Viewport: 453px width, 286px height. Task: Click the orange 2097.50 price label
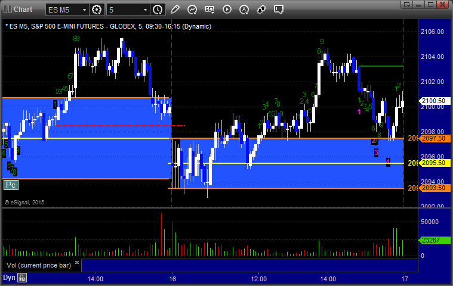coord(434,138)
